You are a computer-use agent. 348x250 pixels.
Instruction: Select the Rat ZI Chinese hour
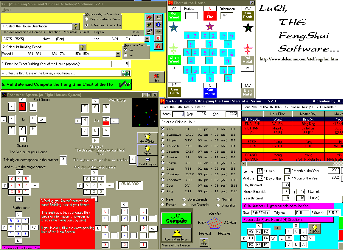click(x=163, y=129)
